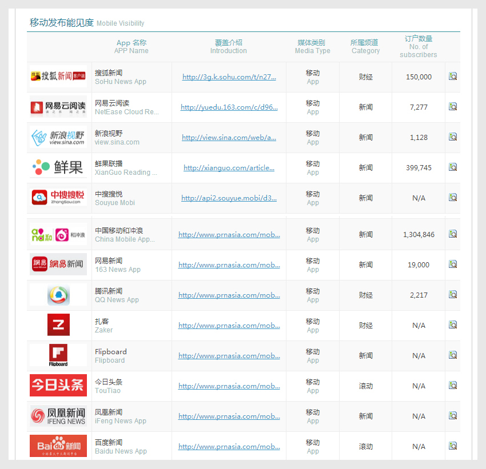This screenshot has height=469, width=486.
Task: Select the TouTiao red logo image
Action: click(58, 386)
